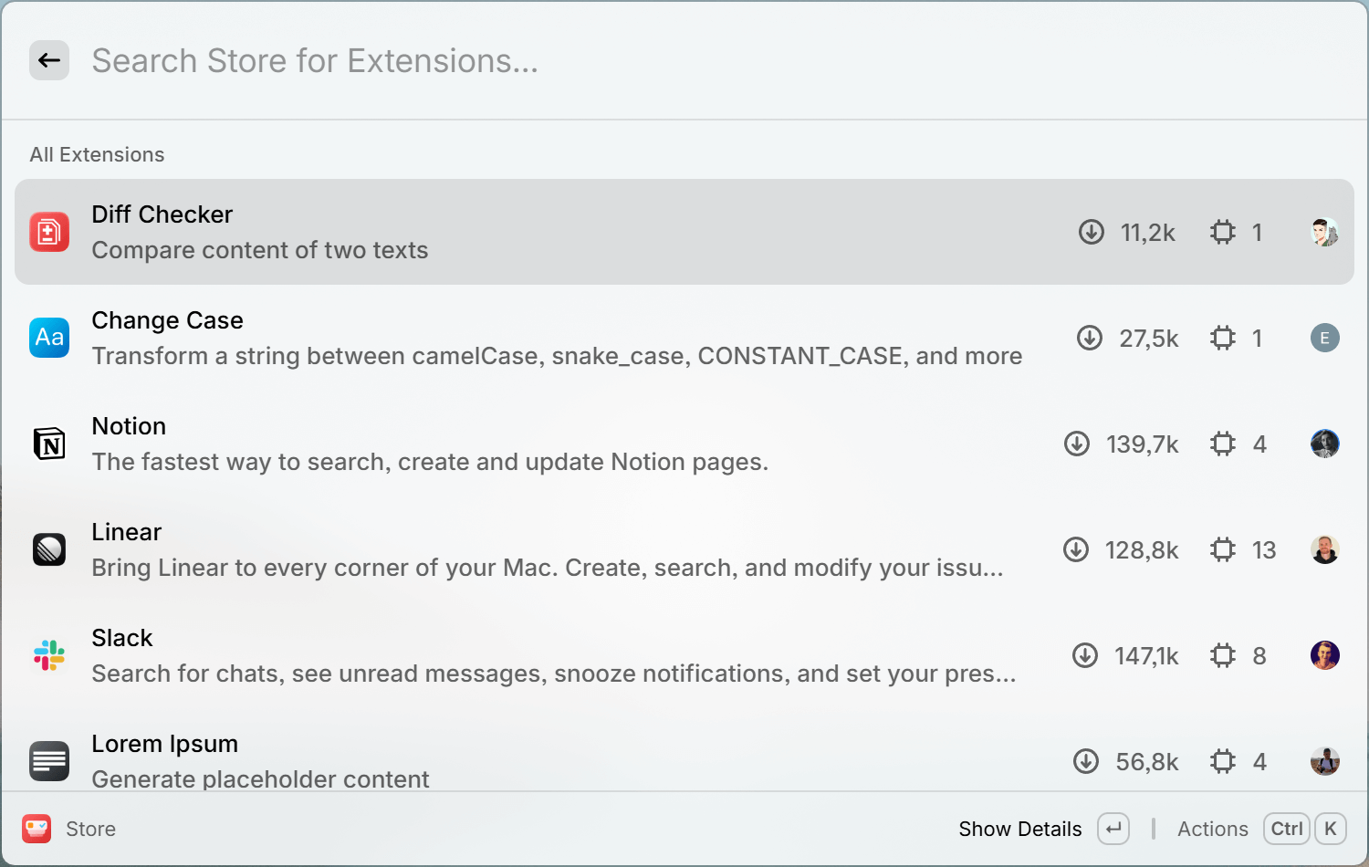Click the Notion author avatar
This screenshot has width=1369, height=867.
[1325, 444]
